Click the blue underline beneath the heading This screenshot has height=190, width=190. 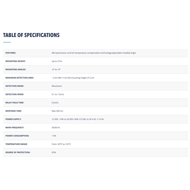click(x=7, y=42)
